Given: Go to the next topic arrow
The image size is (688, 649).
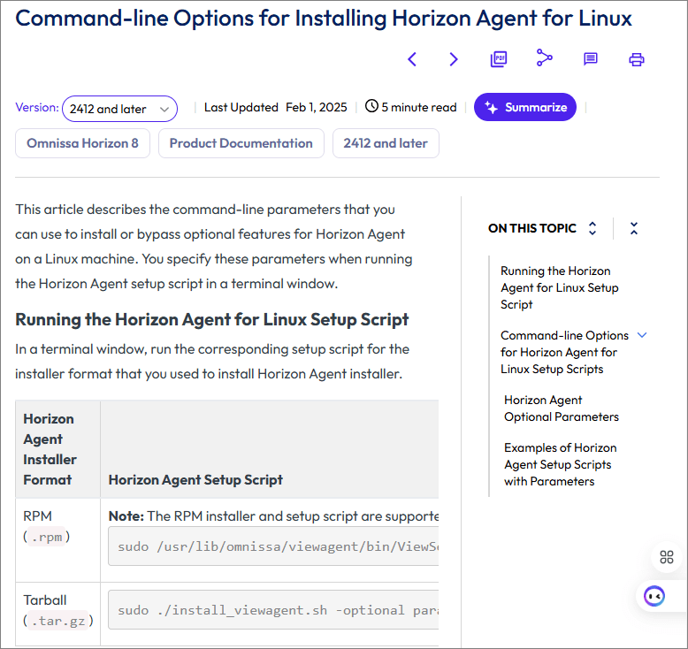Looking at the screenshot, I should point(454,59).
